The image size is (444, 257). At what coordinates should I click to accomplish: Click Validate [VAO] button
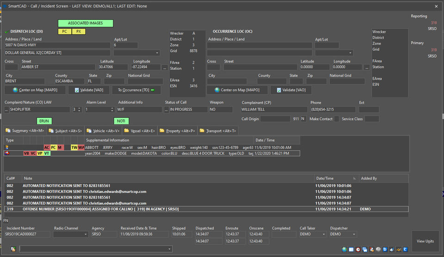(x=291, y=90)
